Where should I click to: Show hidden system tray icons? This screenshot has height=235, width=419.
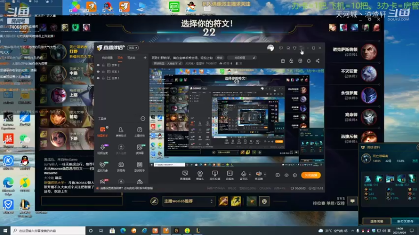[x=352, y=230]
